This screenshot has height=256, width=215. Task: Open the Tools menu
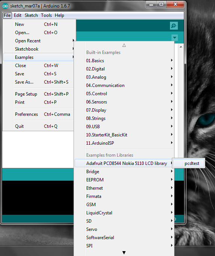tap(46, 15)
